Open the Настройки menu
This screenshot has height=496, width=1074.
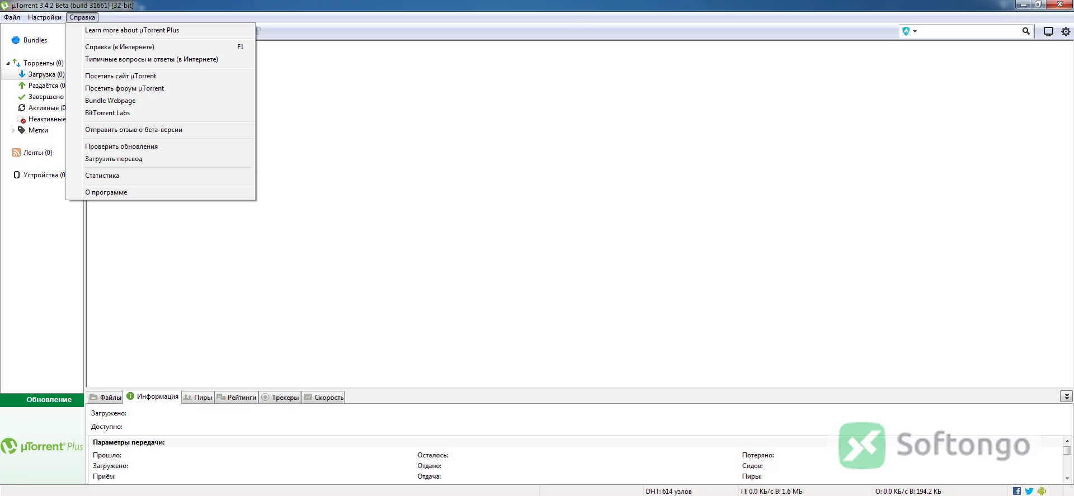click(45, 17)
